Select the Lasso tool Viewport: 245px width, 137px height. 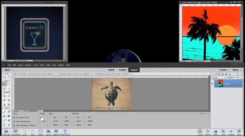pyautogui.click(x=4, y=89)
